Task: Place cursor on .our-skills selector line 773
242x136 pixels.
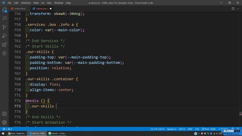Action: click(x=42, y=106)
